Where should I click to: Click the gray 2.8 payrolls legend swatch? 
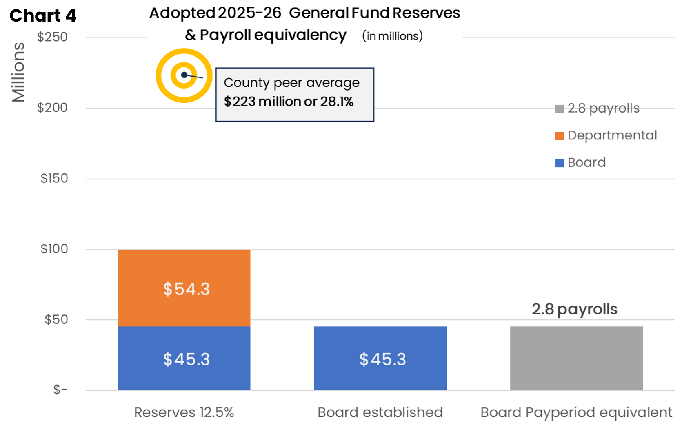560,108
